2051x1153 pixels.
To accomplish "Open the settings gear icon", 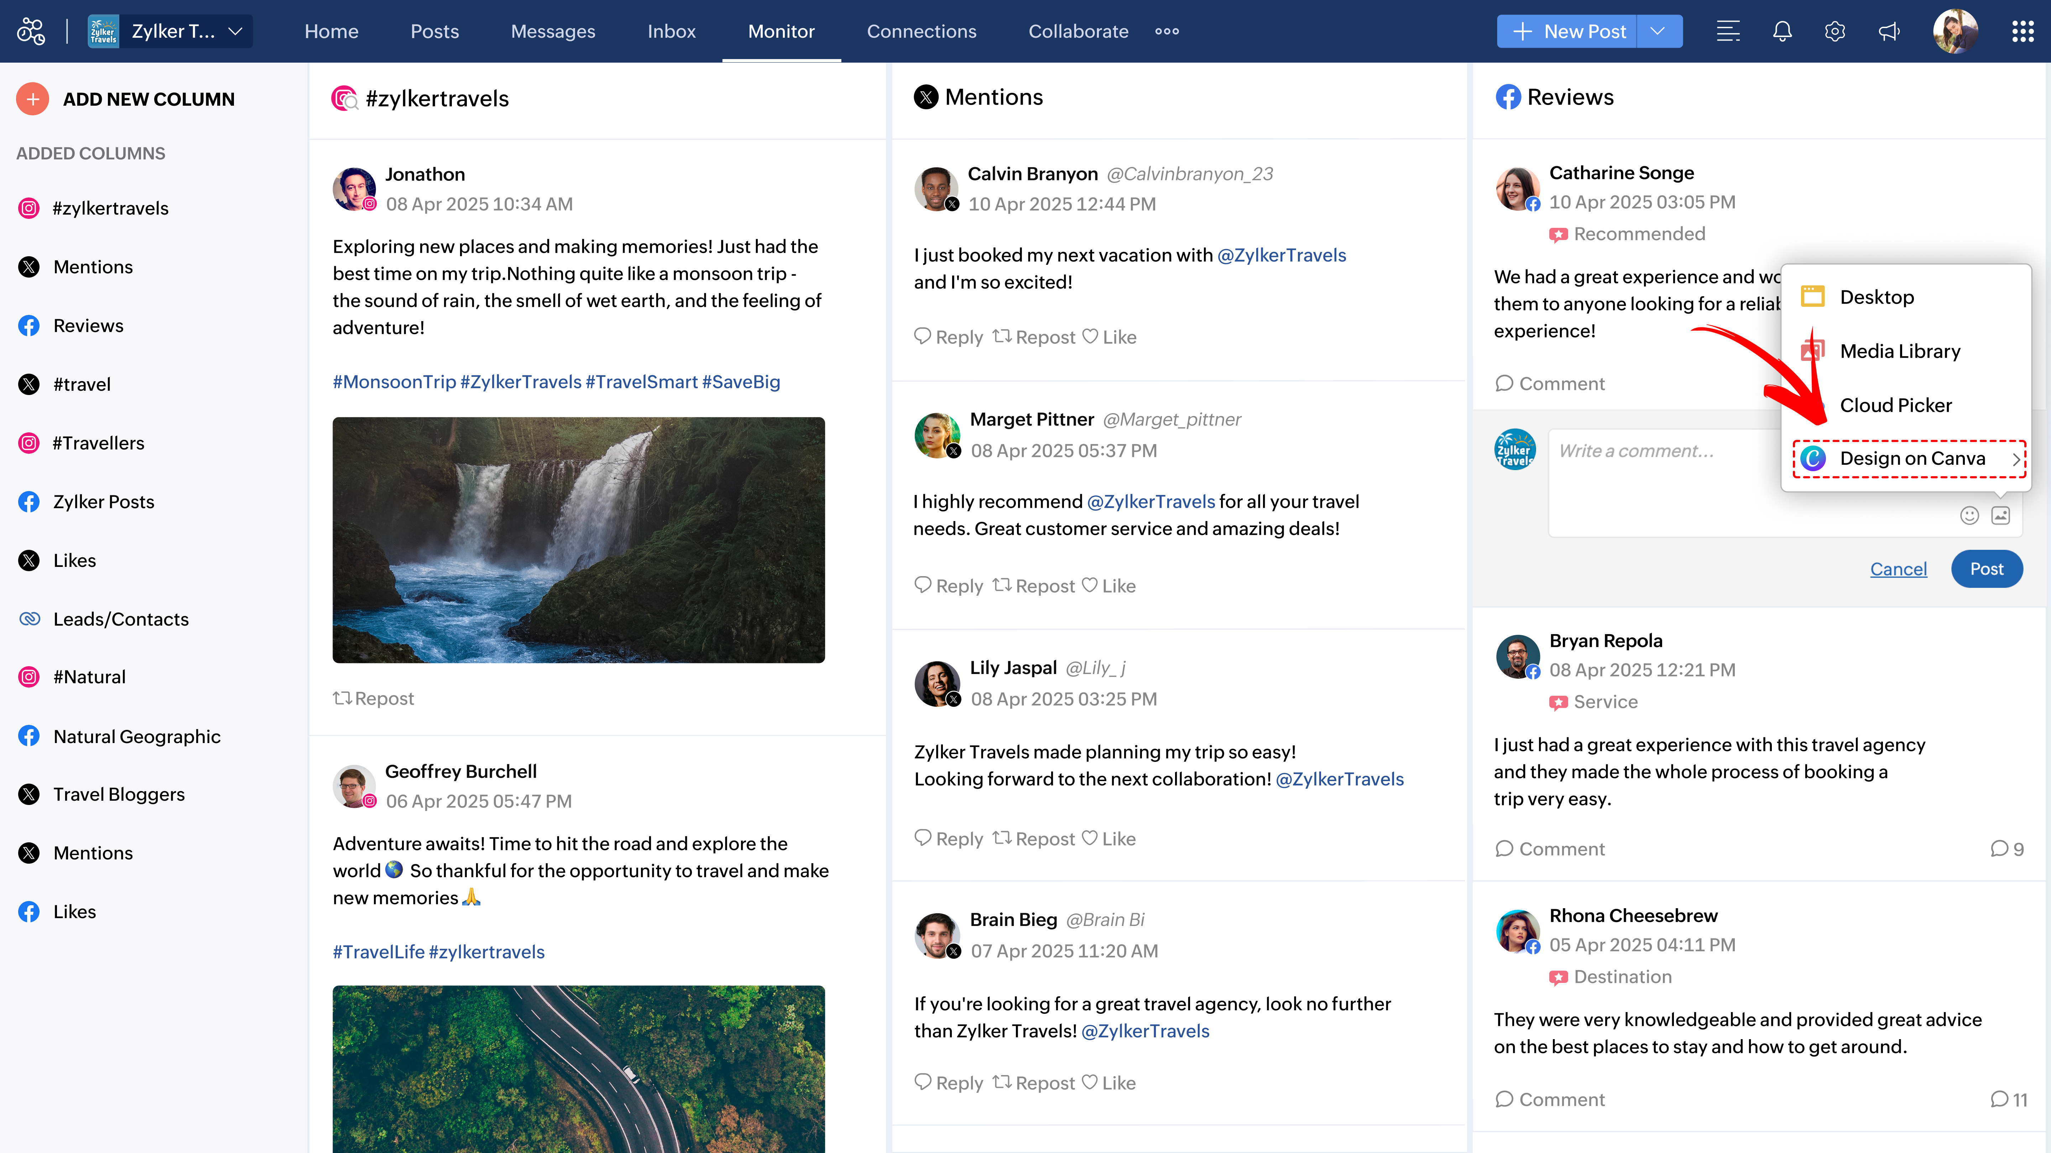I will coord(1835,31).
